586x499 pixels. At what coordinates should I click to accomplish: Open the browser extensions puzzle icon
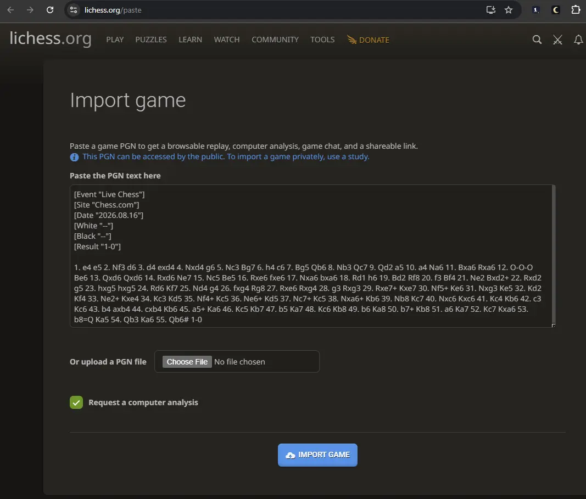[576, 10]
